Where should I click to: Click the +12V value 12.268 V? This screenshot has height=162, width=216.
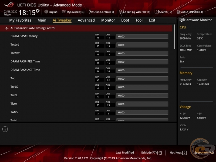click(185, 118)
